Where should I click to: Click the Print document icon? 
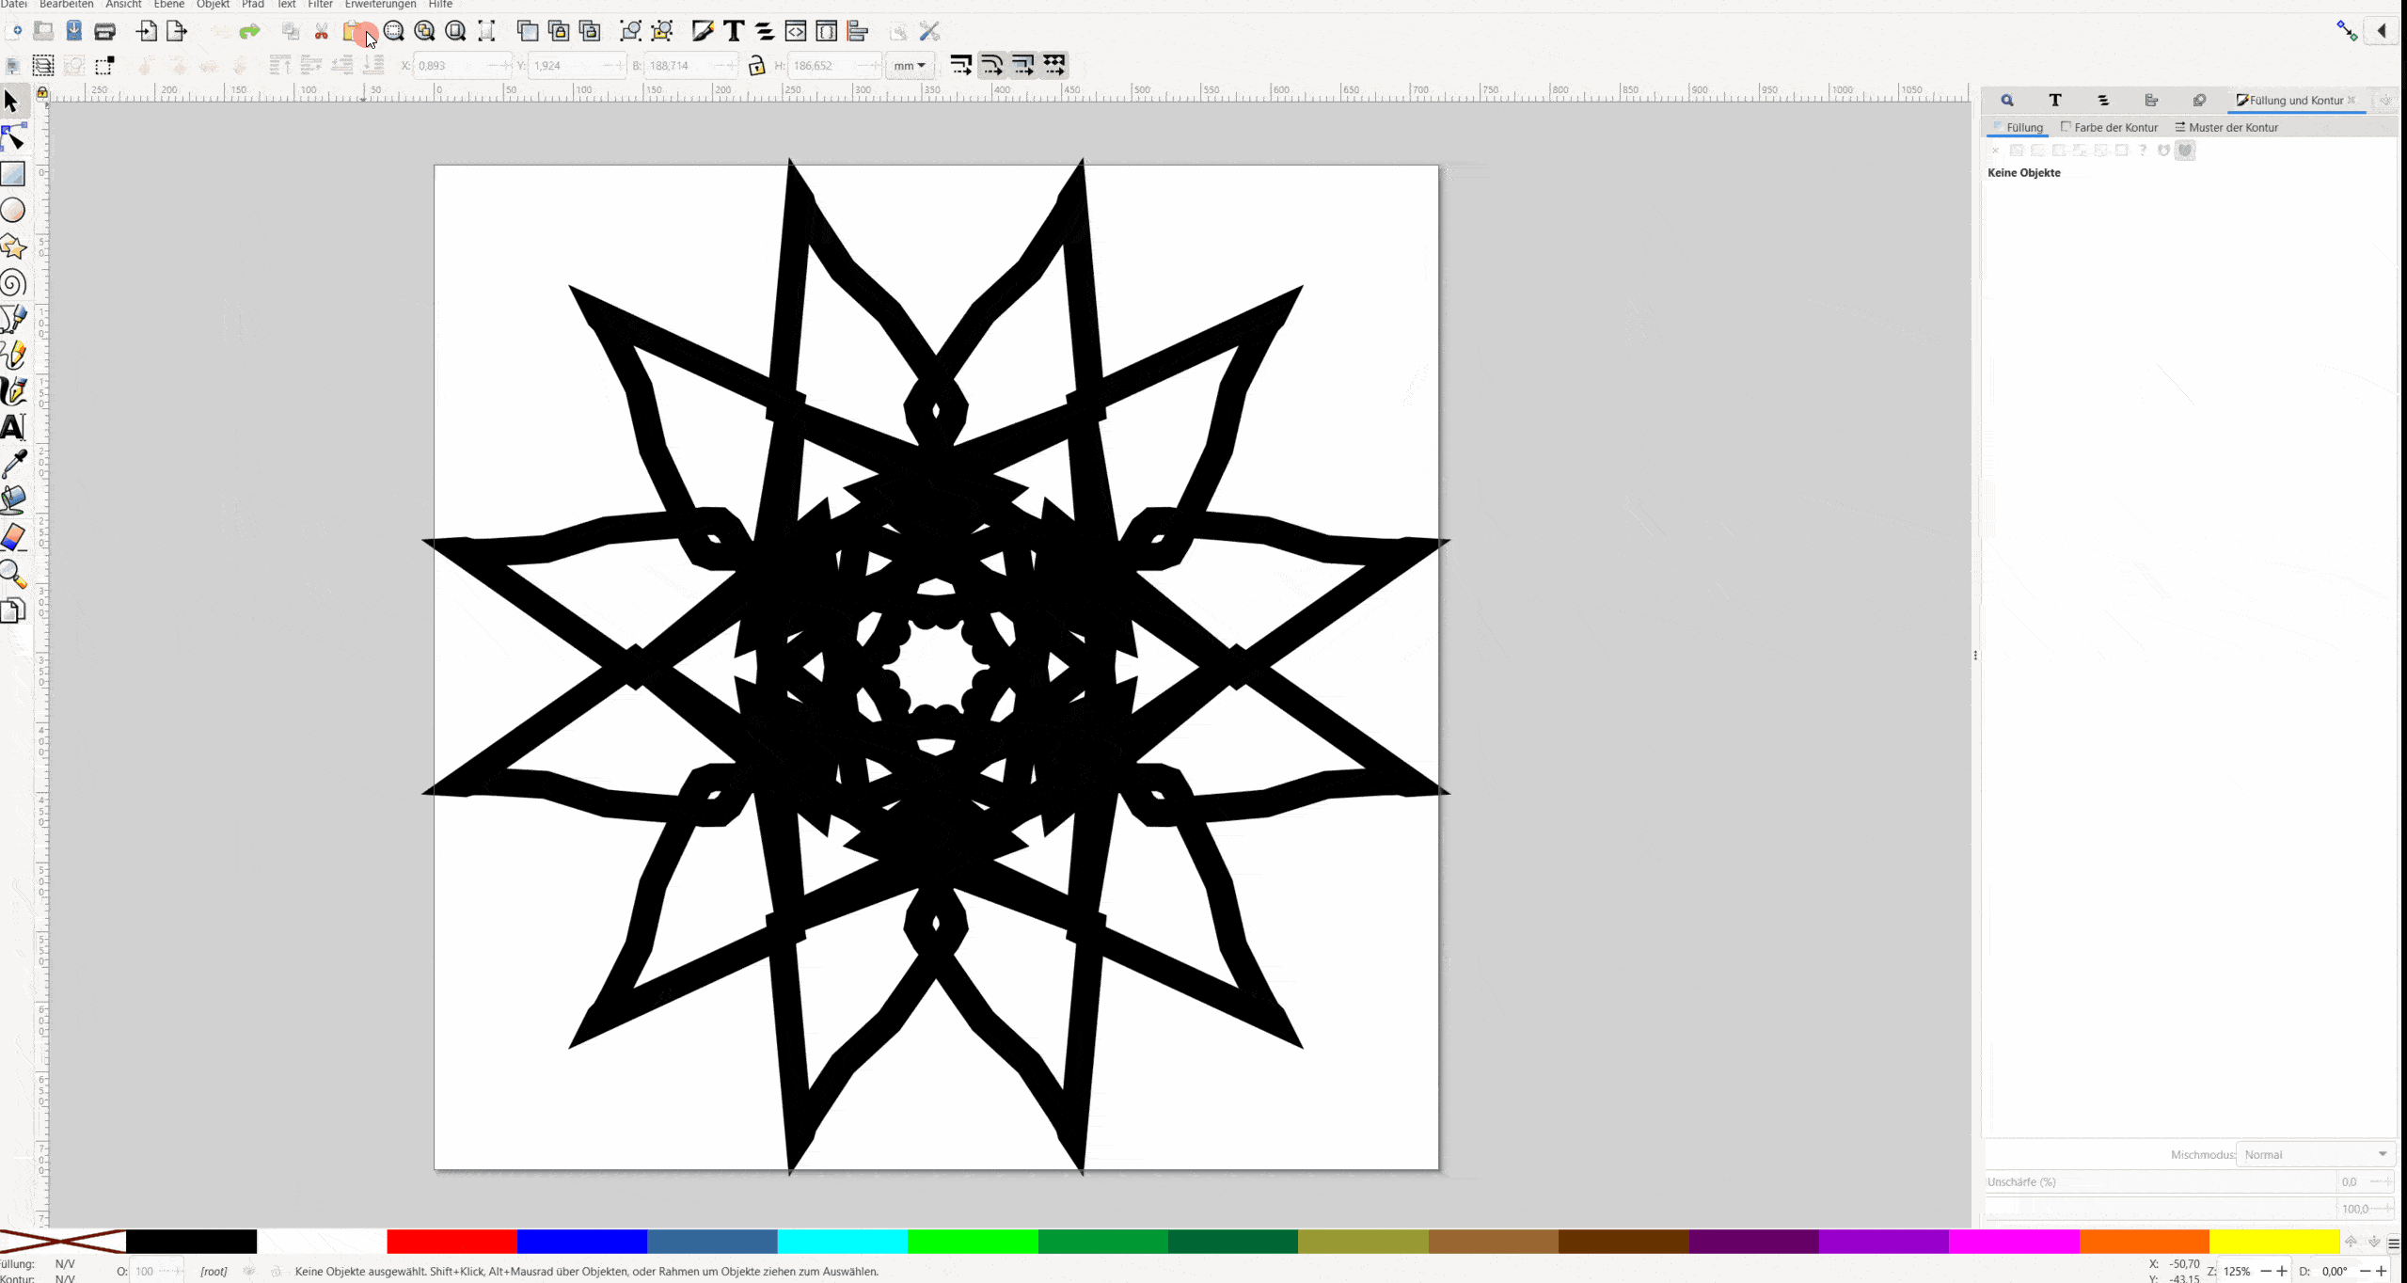105,32
